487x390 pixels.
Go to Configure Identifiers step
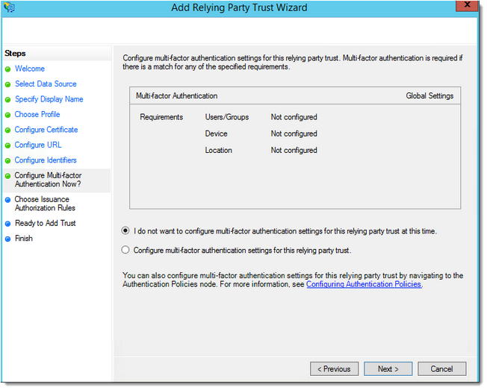tap(46, 160)
